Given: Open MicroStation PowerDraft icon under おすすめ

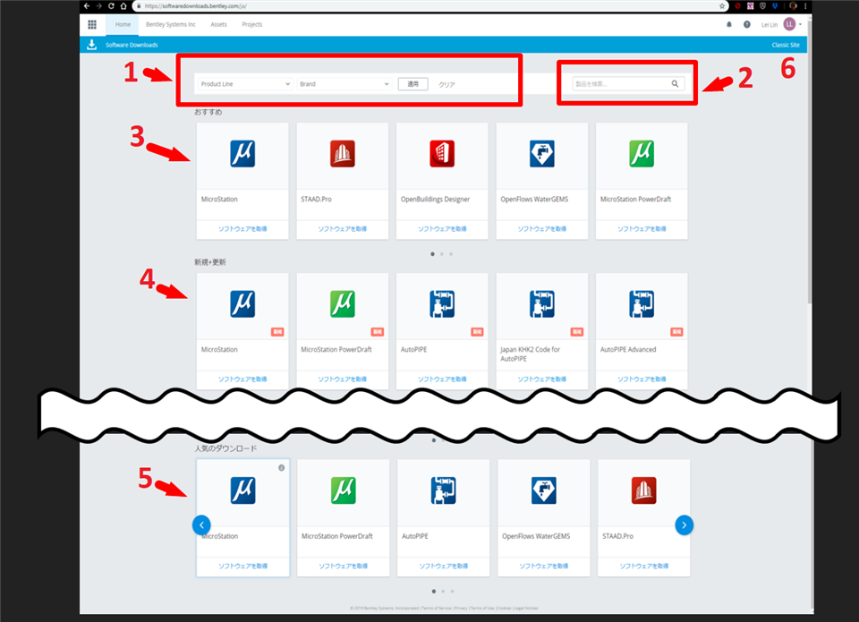Looking at the screenshot, I should (642, 153).
